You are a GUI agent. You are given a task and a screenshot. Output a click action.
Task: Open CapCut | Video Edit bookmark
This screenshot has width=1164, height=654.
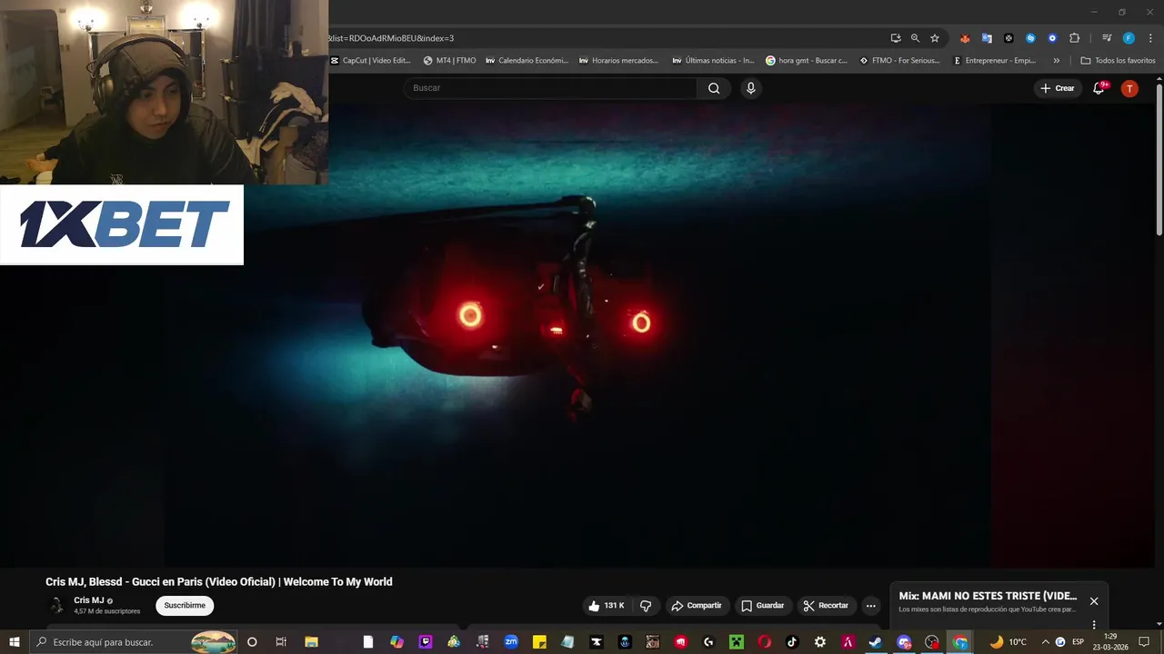point(371,61)
